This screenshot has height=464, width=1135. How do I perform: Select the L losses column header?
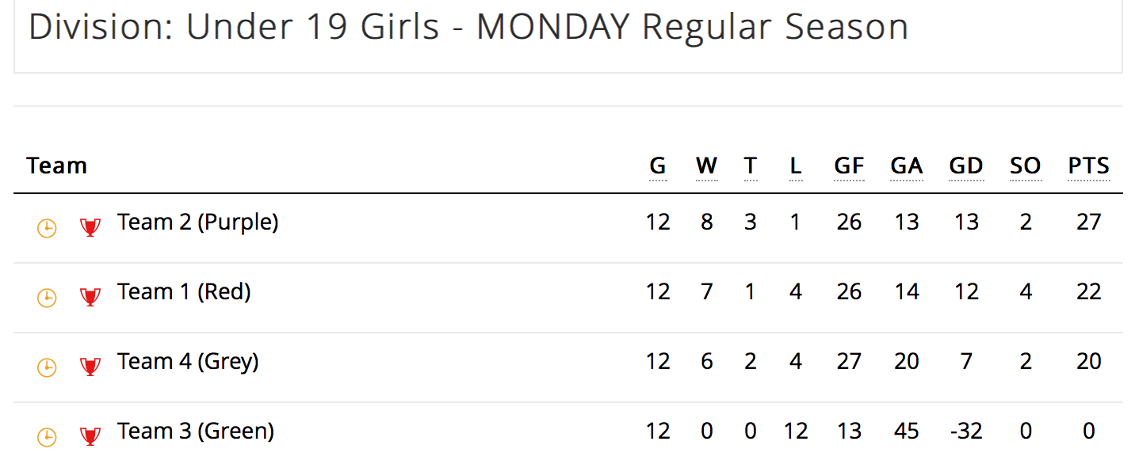[796, 166]
